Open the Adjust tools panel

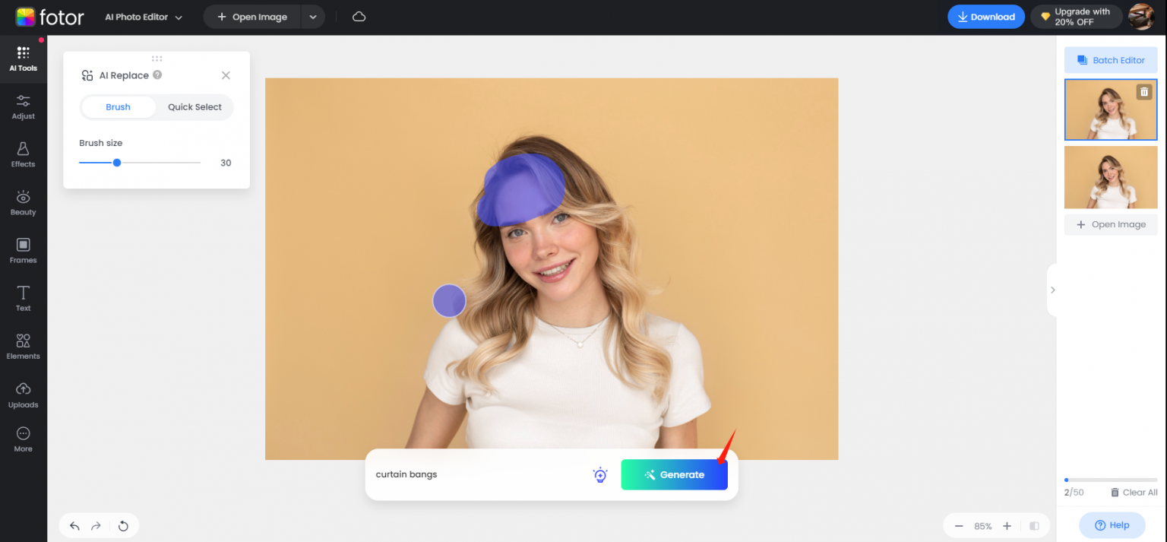23,106
